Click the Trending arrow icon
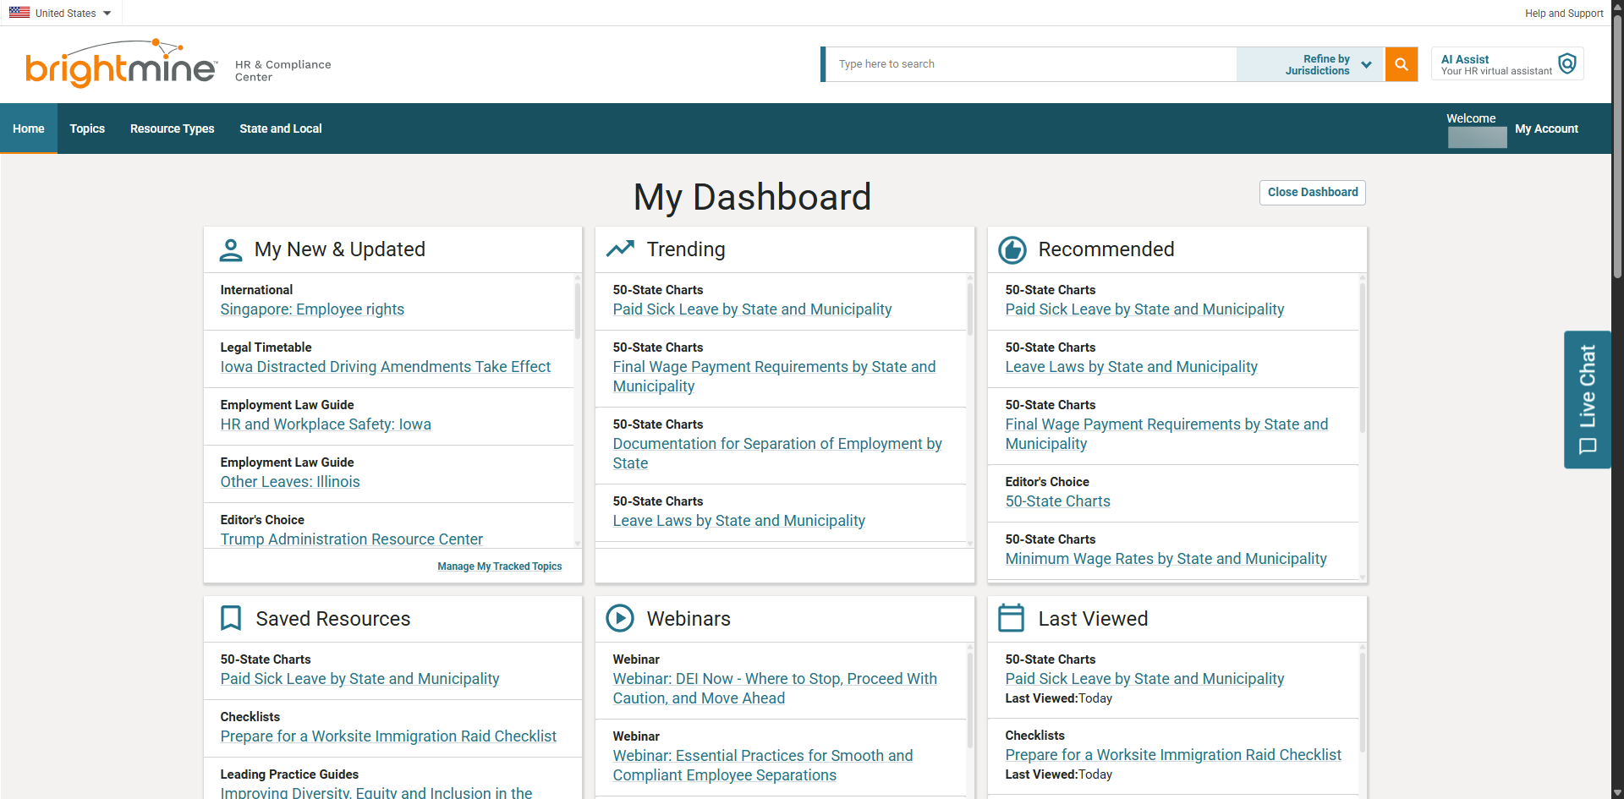The image size is (1624, 799). pyautogui.click(x=620, y=249)
